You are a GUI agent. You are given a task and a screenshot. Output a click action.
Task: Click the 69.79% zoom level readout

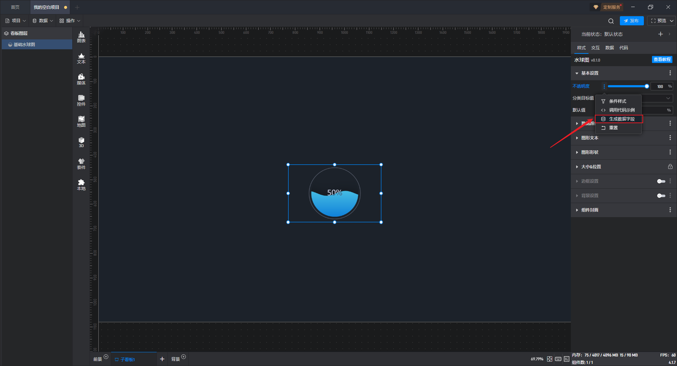pos(537,359)
